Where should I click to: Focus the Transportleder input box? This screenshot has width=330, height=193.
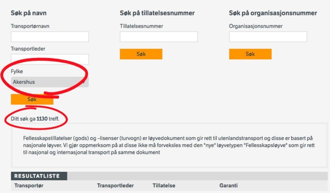[49, 59]
